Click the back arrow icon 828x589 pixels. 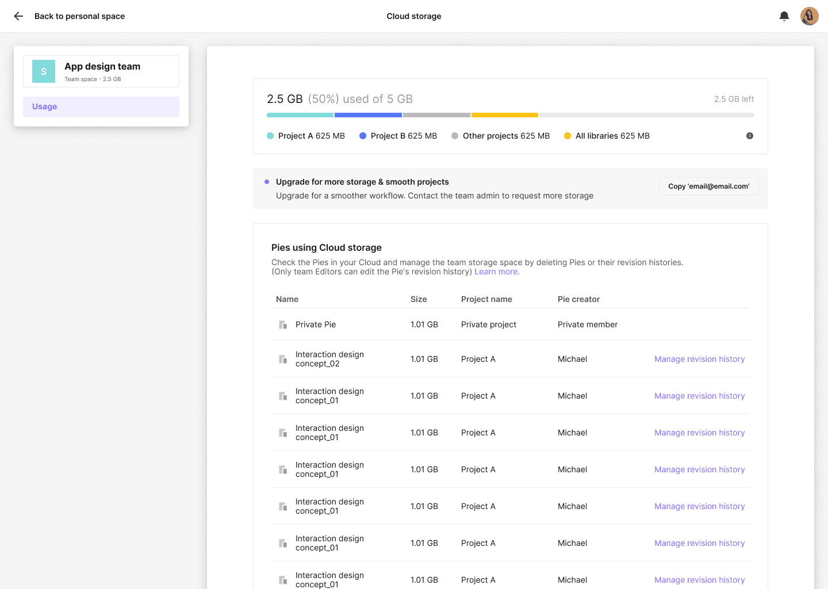pos(18,16)
